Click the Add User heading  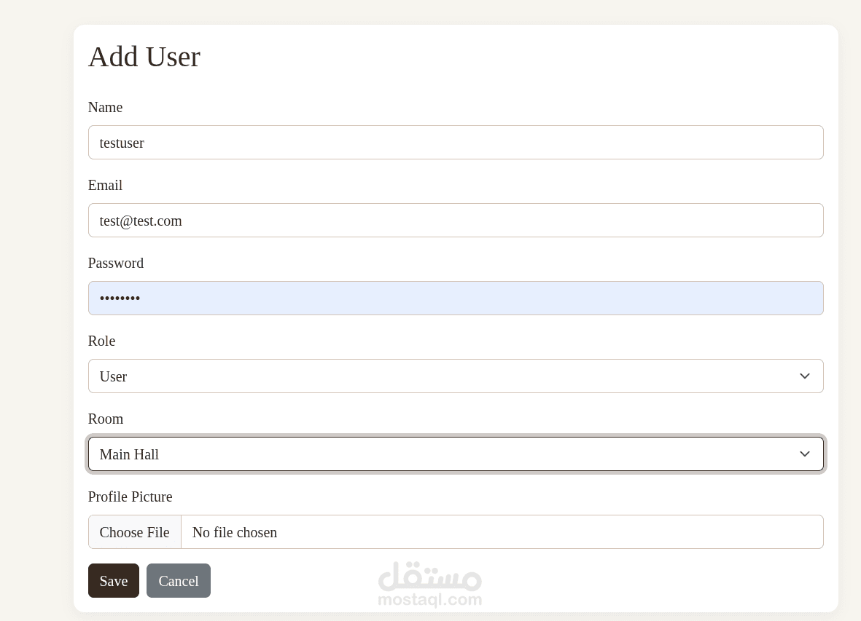coord(144,57)
